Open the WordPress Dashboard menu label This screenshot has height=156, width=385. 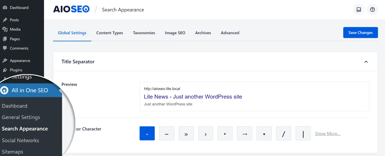click(x=19, y=8)
